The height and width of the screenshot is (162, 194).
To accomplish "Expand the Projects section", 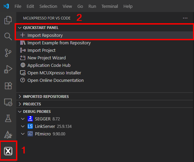I will [20, 104].
